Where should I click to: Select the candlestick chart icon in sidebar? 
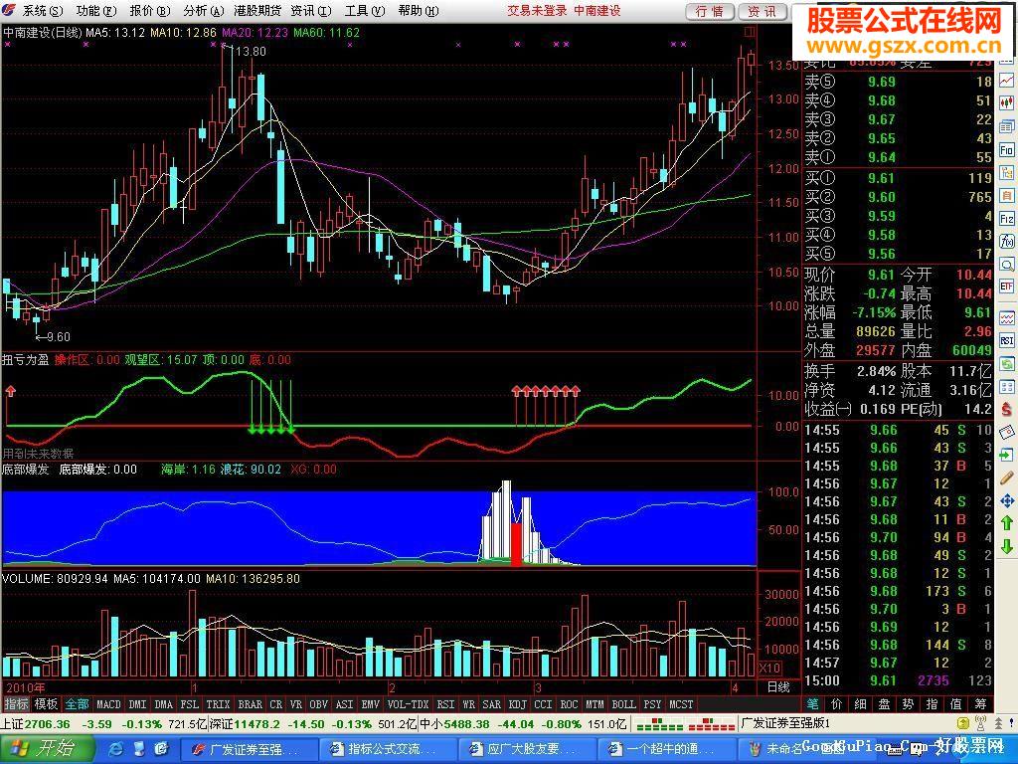(1006, 102)
